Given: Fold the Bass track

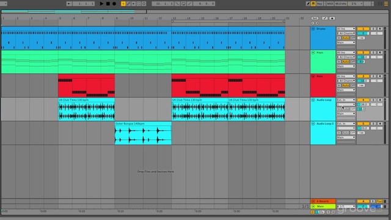Looking at the screenshot, I should point(313,76).
